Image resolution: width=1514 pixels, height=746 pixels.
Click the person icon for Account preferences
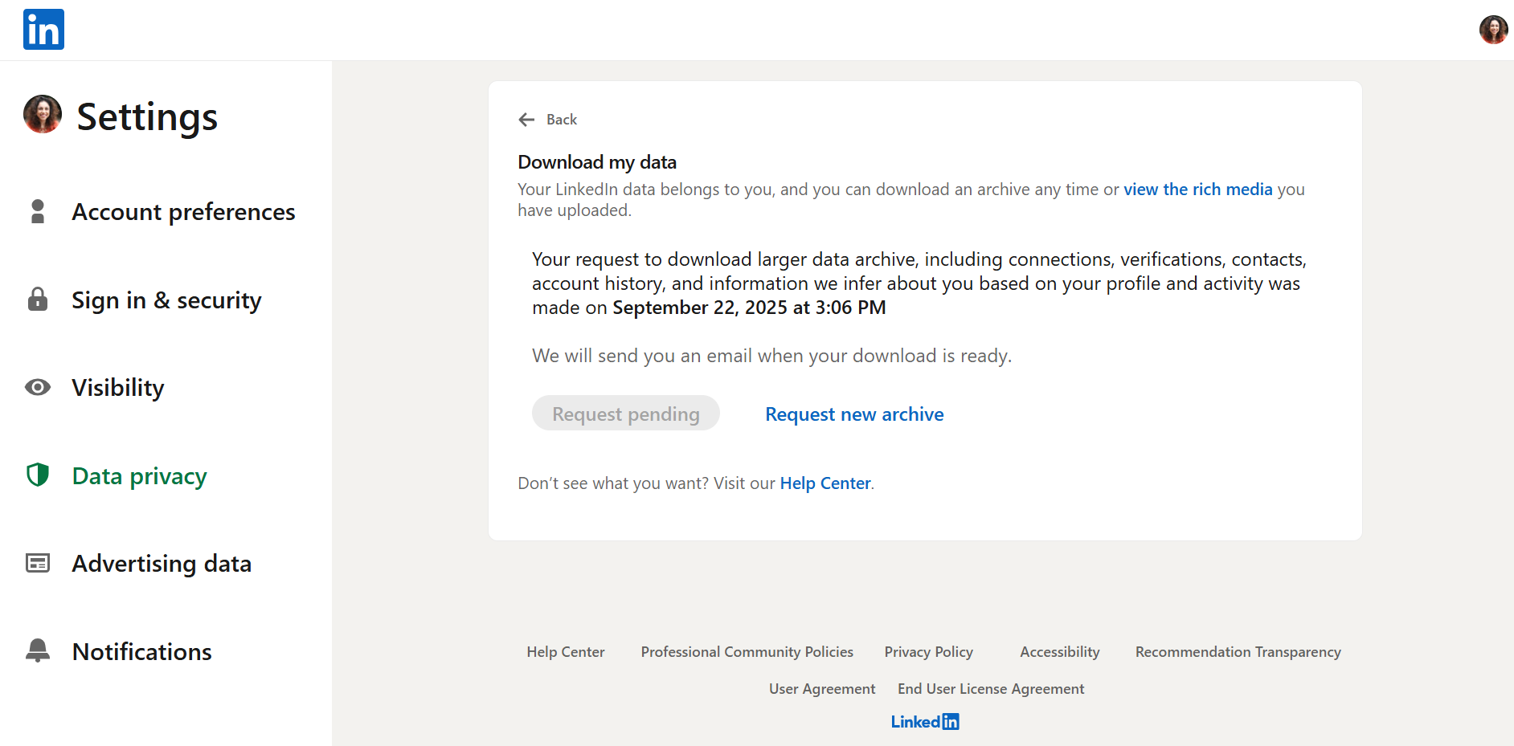(x=38, y=212)
